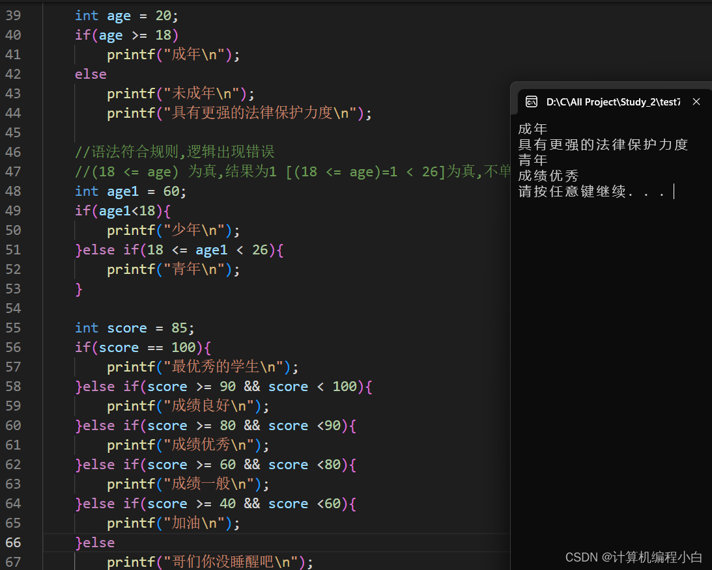Click the declaration 'int score = 85;'
Image resolution: width=712 pixels, height=570 pixels.
135,328
